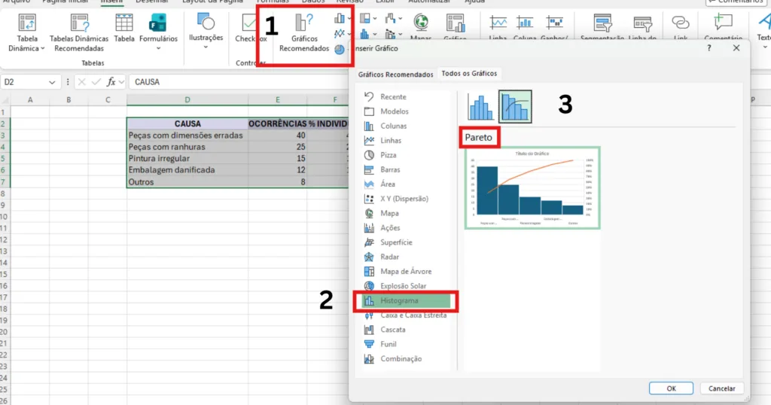
Task: Open the column chart ribbon dropdown arrow
Action: 349,19
